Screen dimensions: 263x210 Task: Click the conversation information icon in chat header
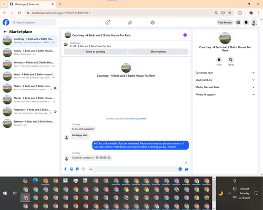click(x=185, y=35)
